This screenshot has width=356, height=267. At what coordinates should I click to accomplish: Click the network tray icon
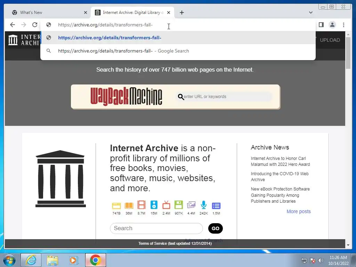pos(304,260)
